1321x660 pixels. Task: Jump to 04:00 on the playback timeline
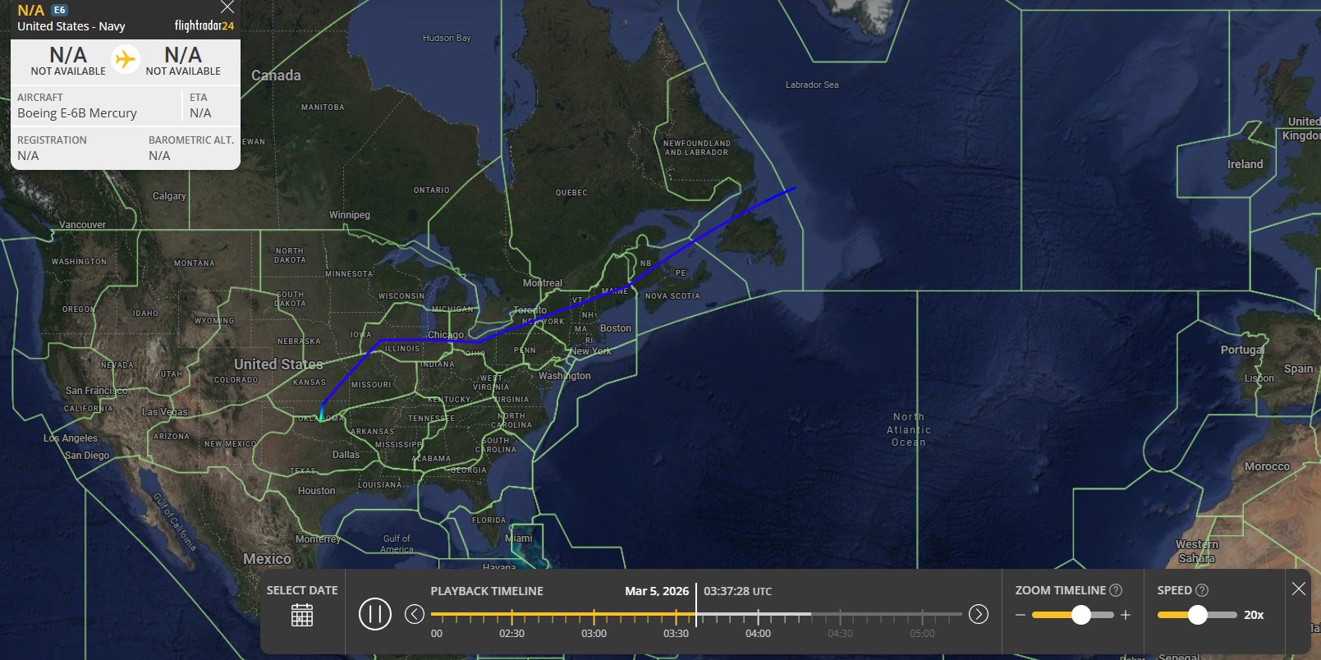[758, 633]
